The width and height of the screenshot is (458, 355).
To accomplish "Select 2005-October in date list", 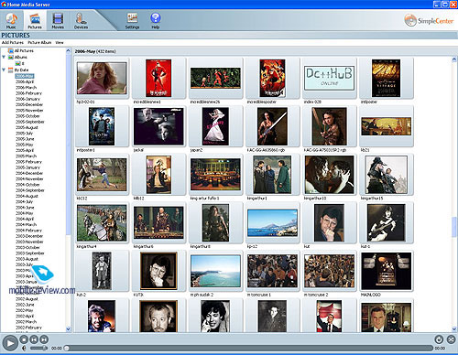I will [x=27, y=116].
